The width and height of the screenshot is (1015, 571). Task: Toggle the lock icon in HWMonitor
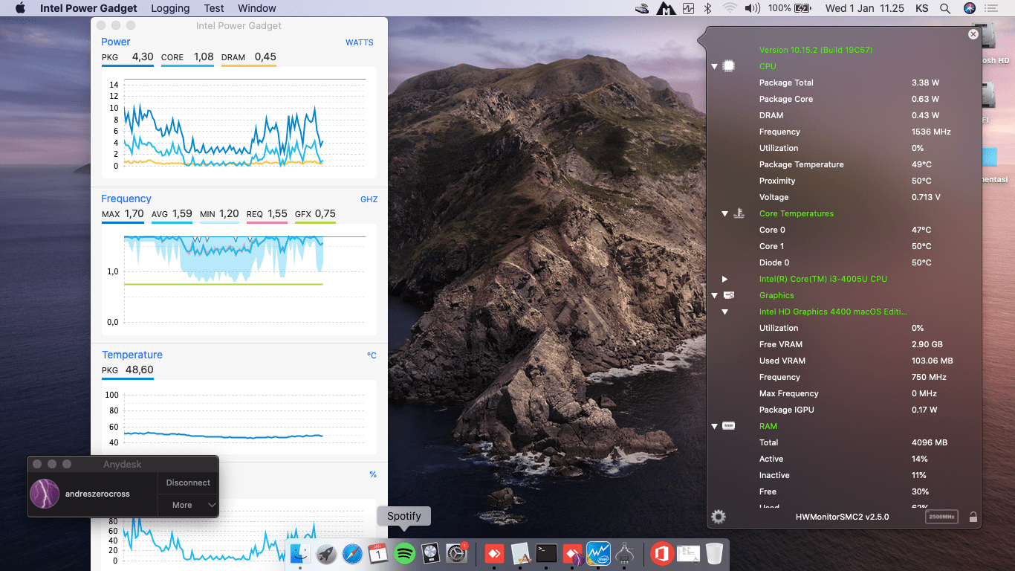click(x=973, y=517)
